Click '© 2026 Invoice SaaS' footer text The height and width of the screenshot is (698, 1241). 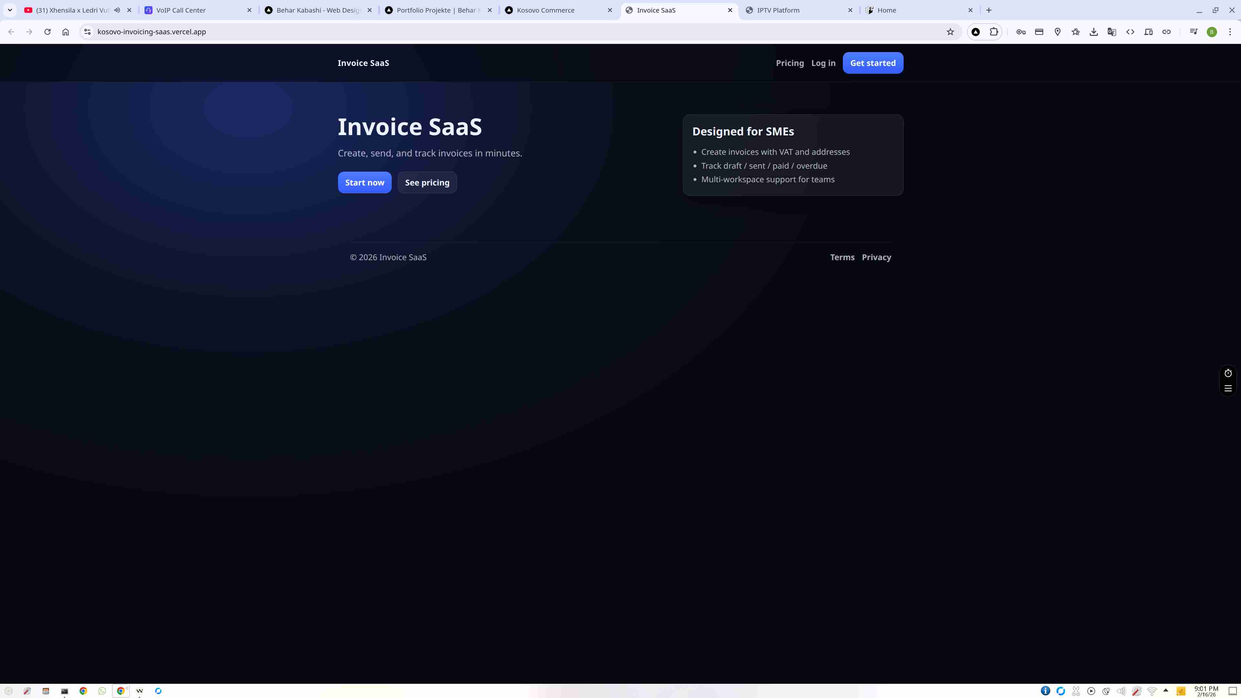[388, 257]
